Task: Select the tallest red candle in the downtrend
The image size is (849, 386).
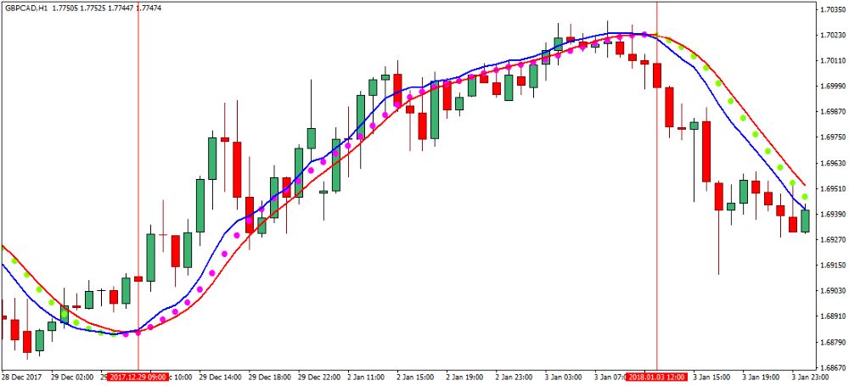Action: click(x=706, y=151)
